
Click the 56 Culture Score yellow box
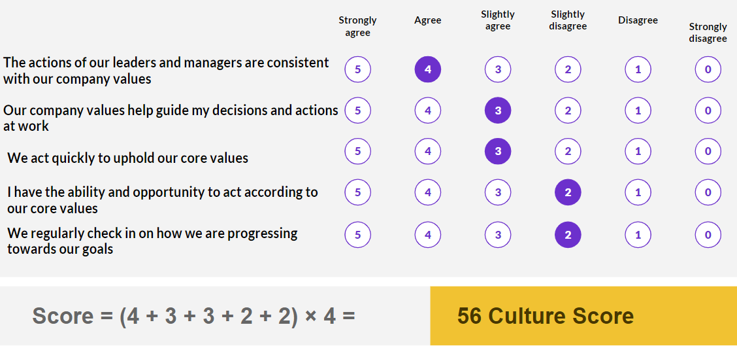click(x=583, y=316)
